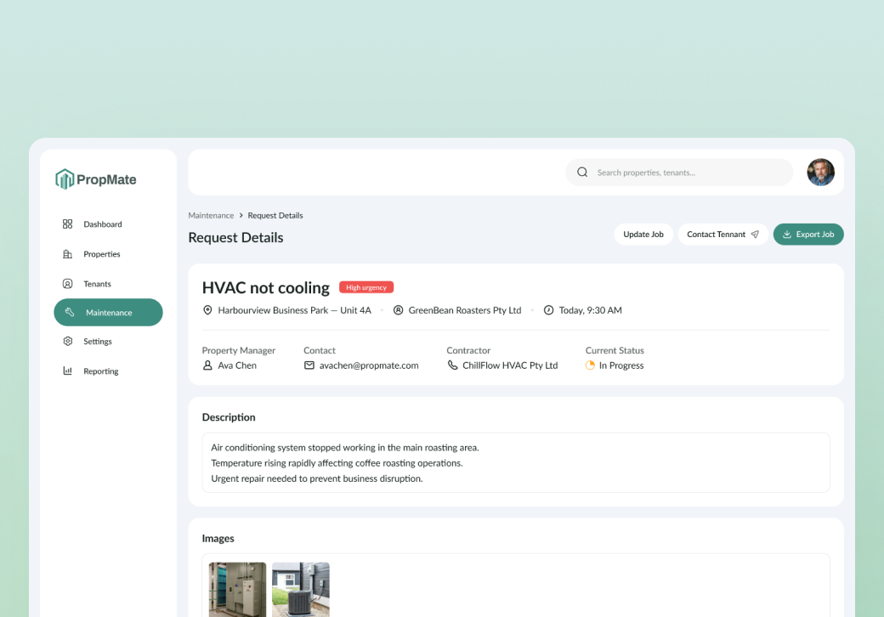Image resolution: width=884 pixels, height=617 pixels.
Task: Click Harbourview Business Park — Unit 4A text
Action: (294, 310)
